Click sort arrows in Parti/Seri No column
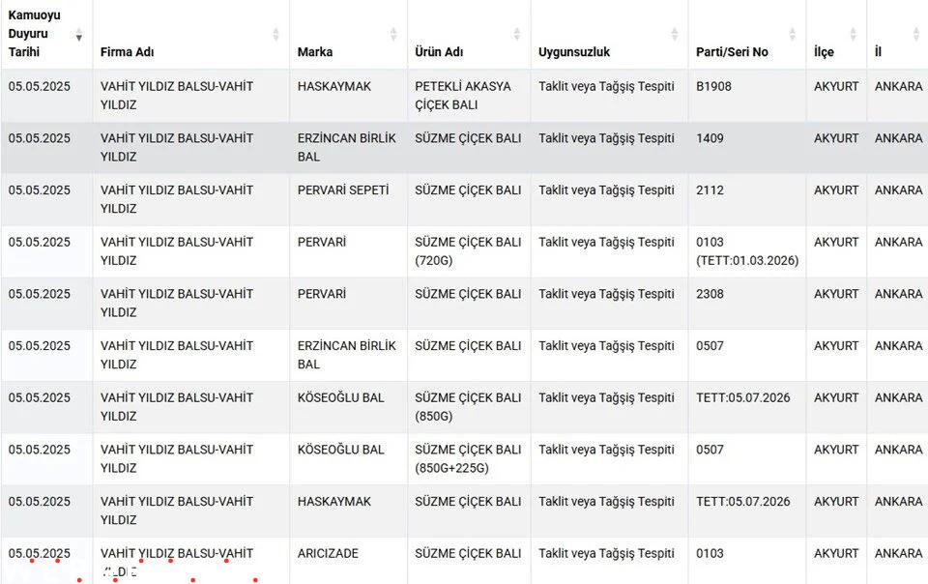 tap(793, 34)
